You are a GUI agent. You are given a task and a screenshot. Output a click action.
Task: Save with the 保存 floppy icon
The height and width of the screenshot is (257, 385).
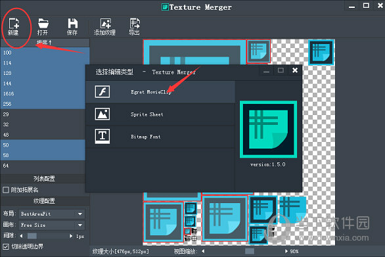(x=72, y=26)
